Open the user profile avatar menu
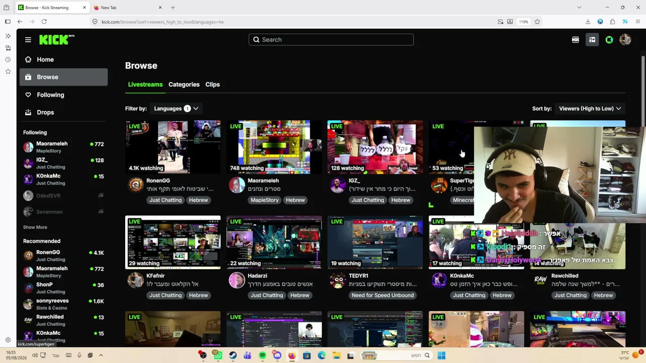Image resolution: width=646 pixels, height=363 pixels. [x=625, y=40]
